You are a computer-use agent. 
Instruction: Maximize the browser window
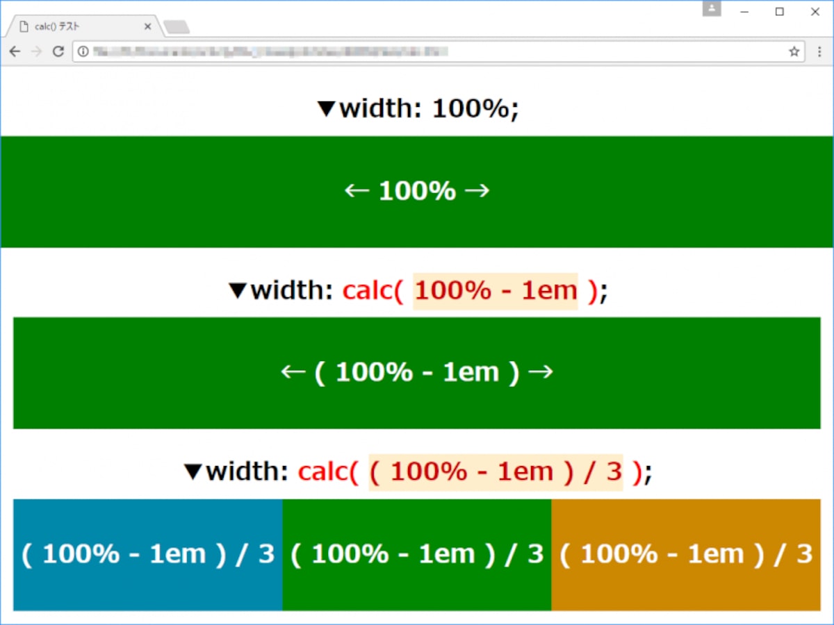(780, 11)
